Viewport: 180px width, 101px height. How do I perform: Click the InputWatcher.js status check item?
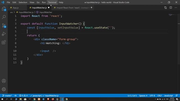pyautogui.click(x=51, y=96)
